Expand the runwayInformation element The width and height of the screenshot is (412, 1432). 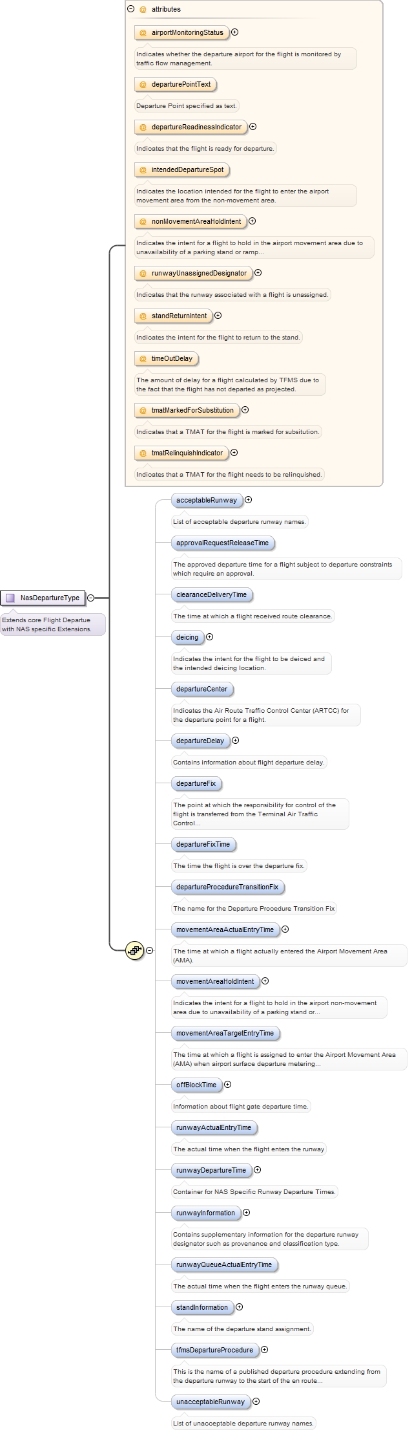(x=246, y=1213)
